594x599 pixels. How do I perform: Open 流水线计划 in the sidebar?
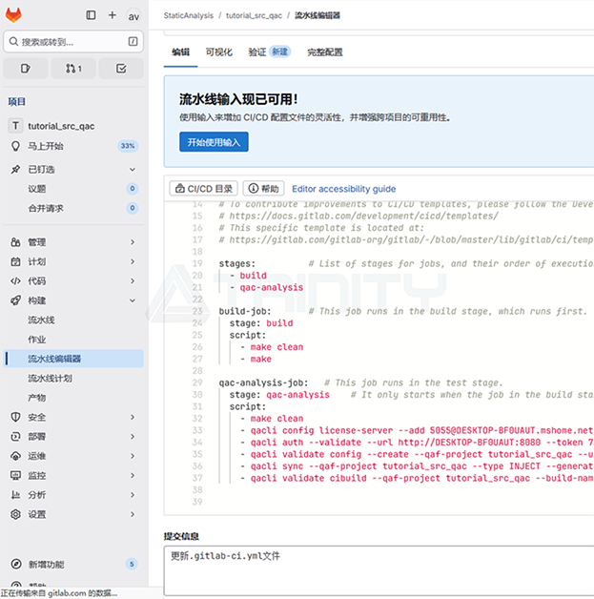(63, 379)
